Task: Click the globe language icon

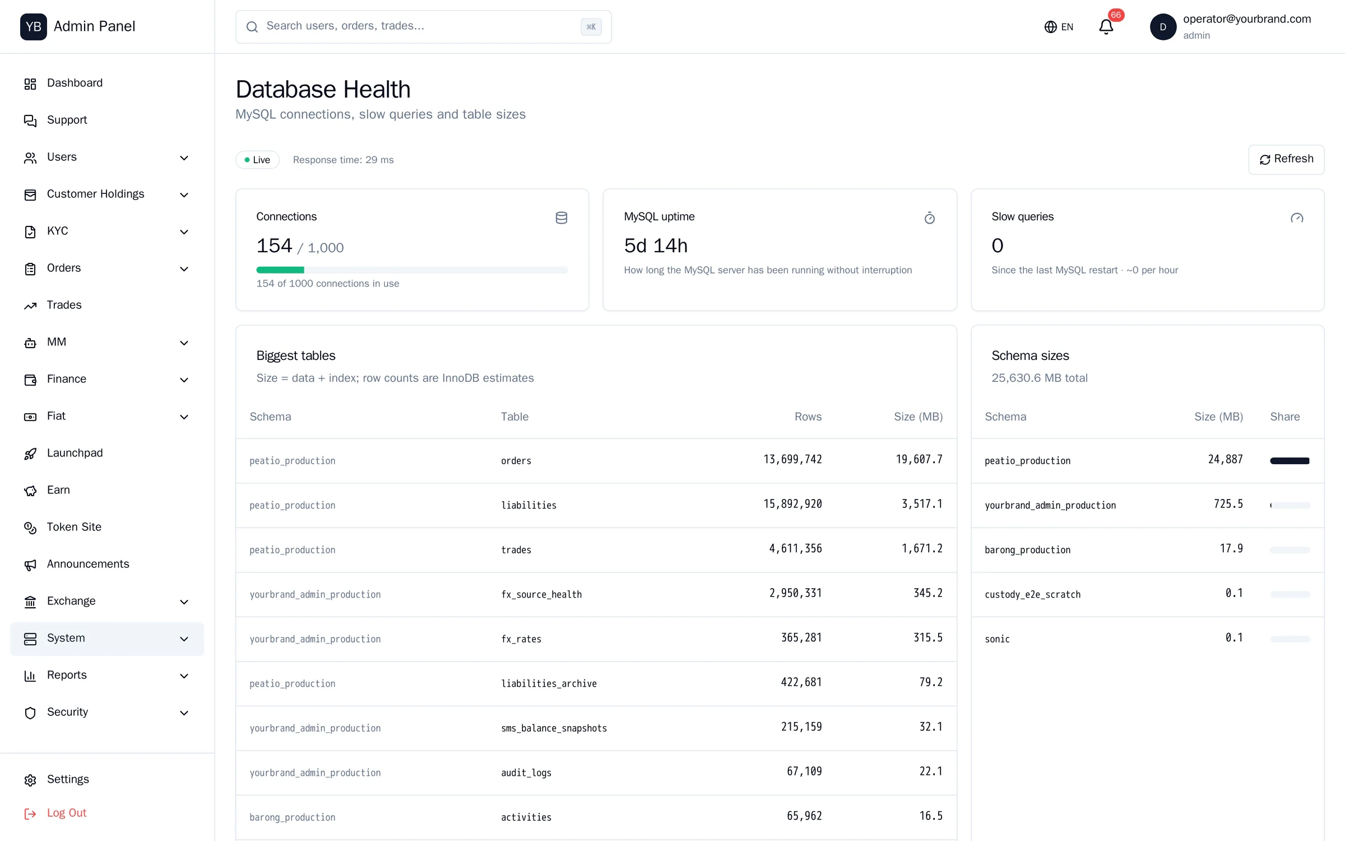Action: click(1050, 27)
